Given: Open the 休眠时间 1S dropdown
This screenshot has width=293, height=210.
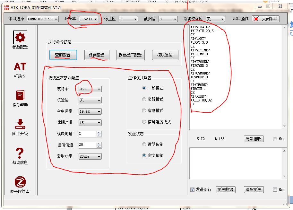Looking at the screenshot, I should click(x=90, y=123).
